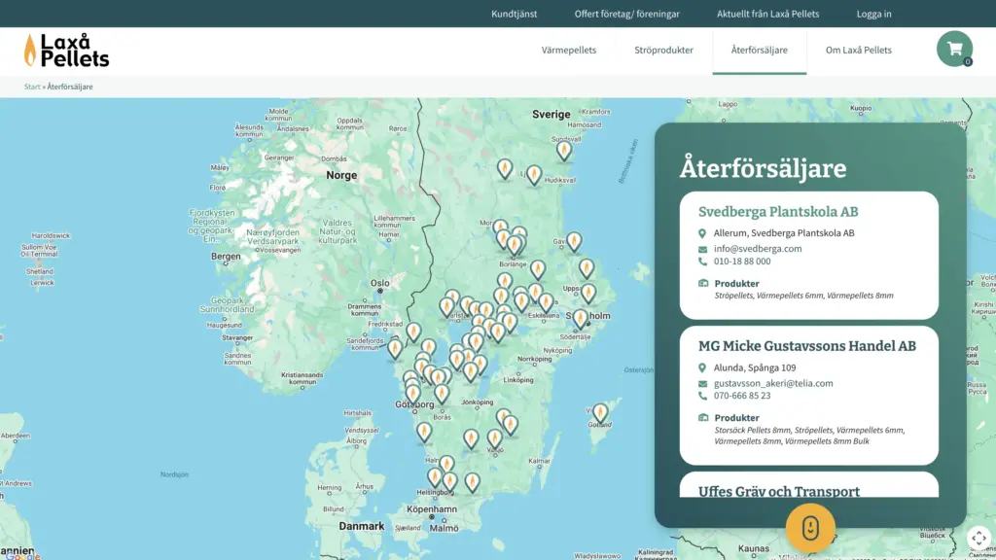Screen dimensions: 996x560
Task: Open the Värmepellets menu item
Action: click(569, 51)
